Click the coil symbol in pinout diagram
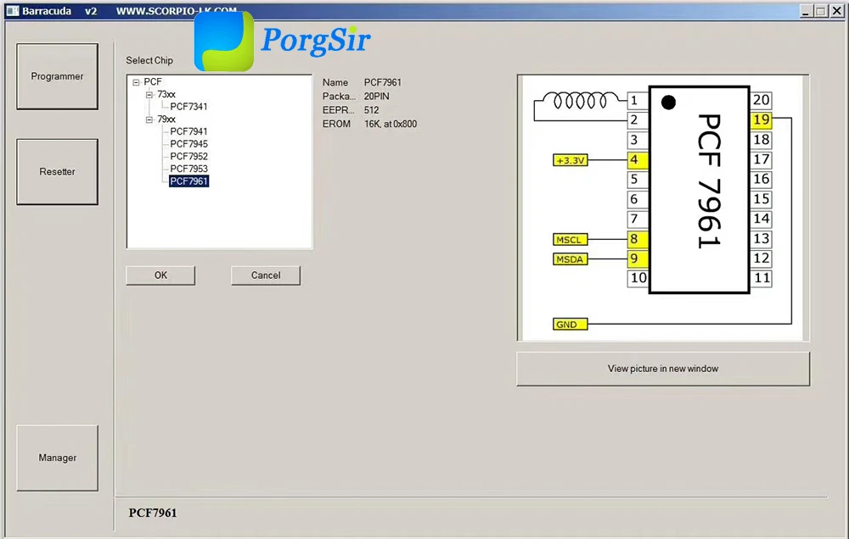This screenshot has height=539, width=849. (581, 101)
